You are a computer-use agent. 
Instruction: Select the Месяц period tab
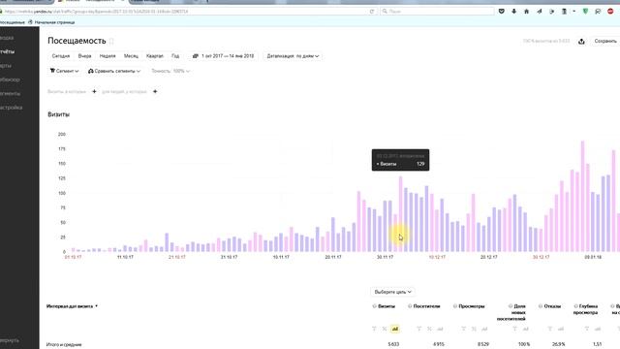132,56
